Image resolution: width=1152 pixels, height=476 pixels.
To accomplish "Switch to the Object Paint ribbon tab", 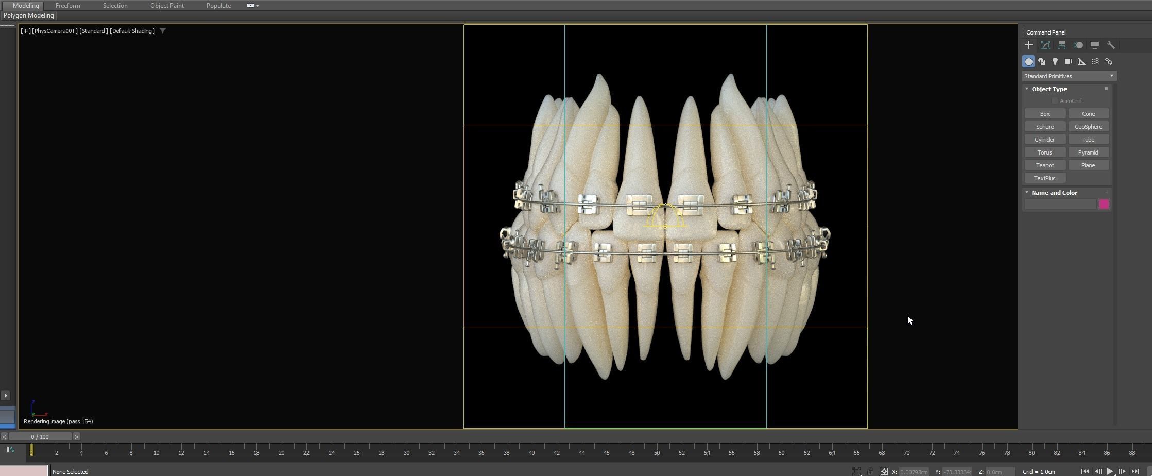I will [x=167, y=6].
